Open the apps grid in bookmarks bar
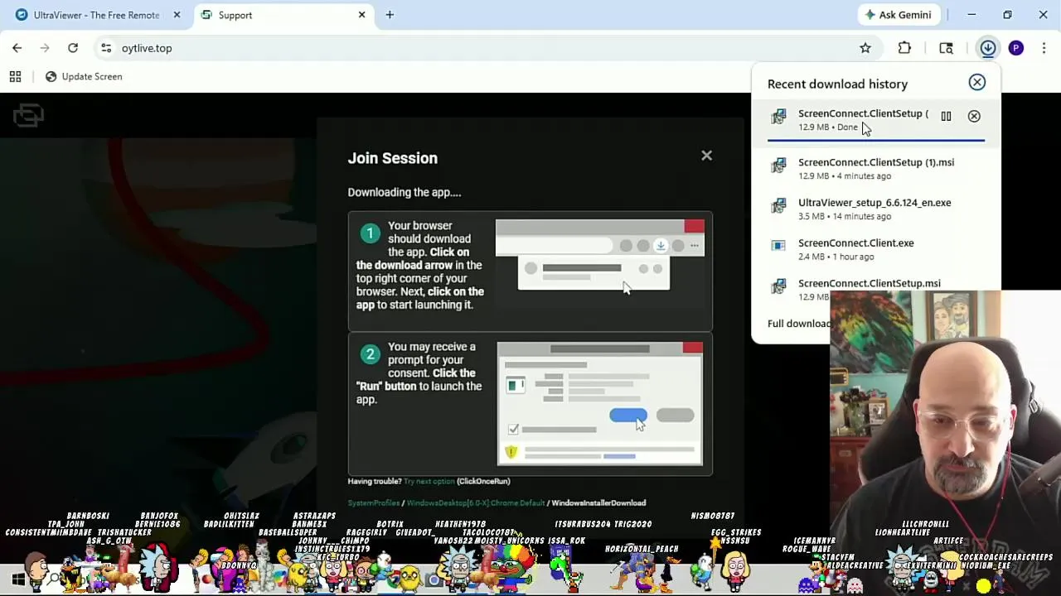This screenshot has height=596, width=1061. (x=15, y=76)
